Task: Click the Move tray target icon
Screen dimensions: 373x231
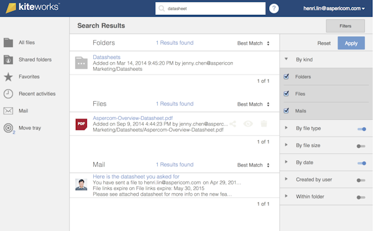Action: (x=8, y=128)
